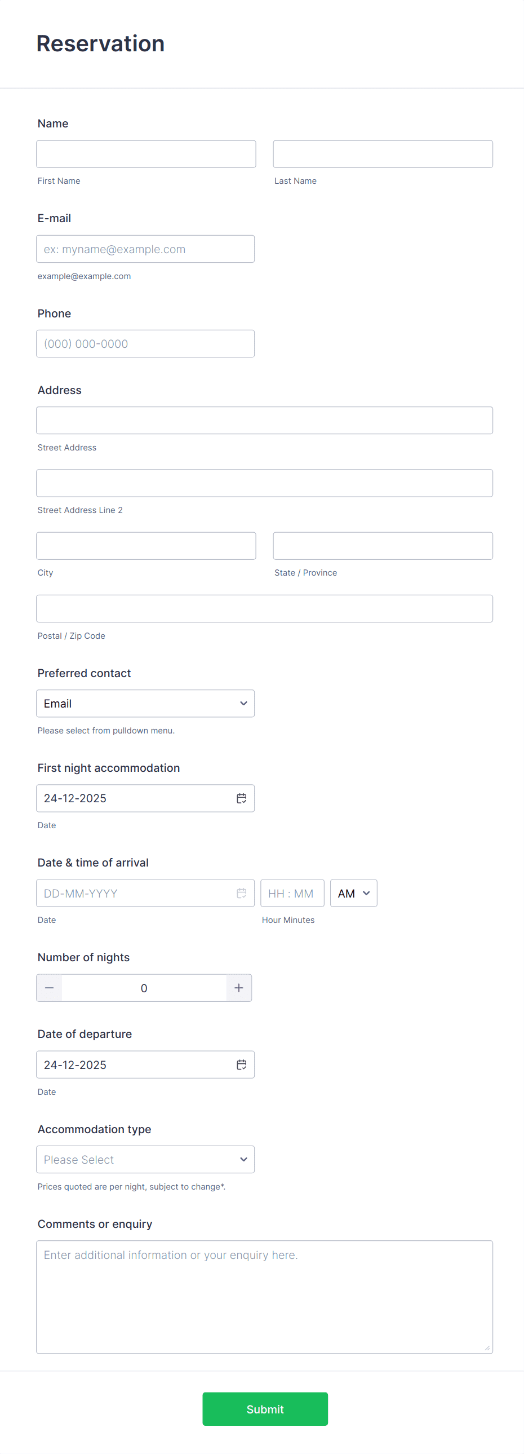This screenshot has height=1454, width=524.
Task: Click the City input field
Action: coord(146,546)
